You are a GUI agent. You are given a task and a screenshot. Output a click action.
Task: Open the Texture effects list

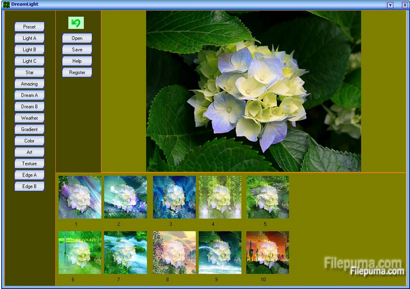click(29, 163)
